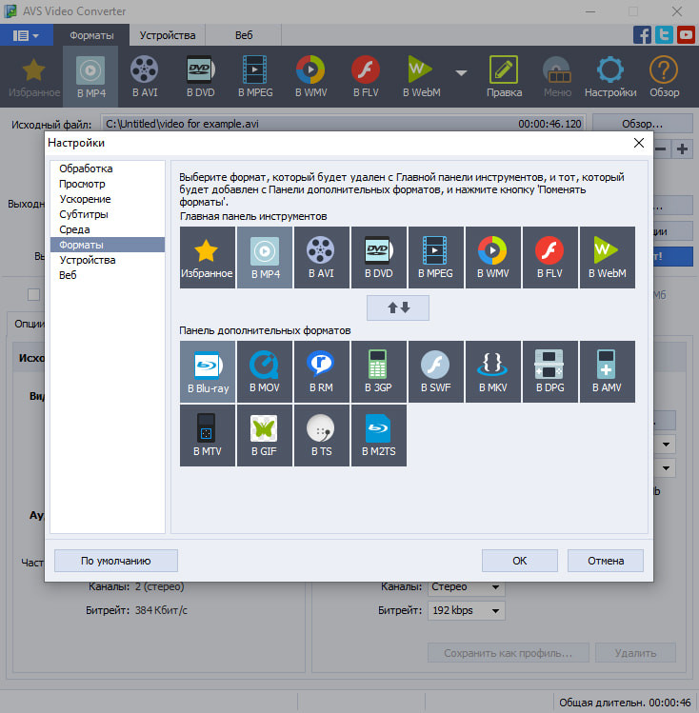Select the В 3GP additional format
The height and width of the screenshot is (713, 699).
pyautogui.click(x=379, y=372)
